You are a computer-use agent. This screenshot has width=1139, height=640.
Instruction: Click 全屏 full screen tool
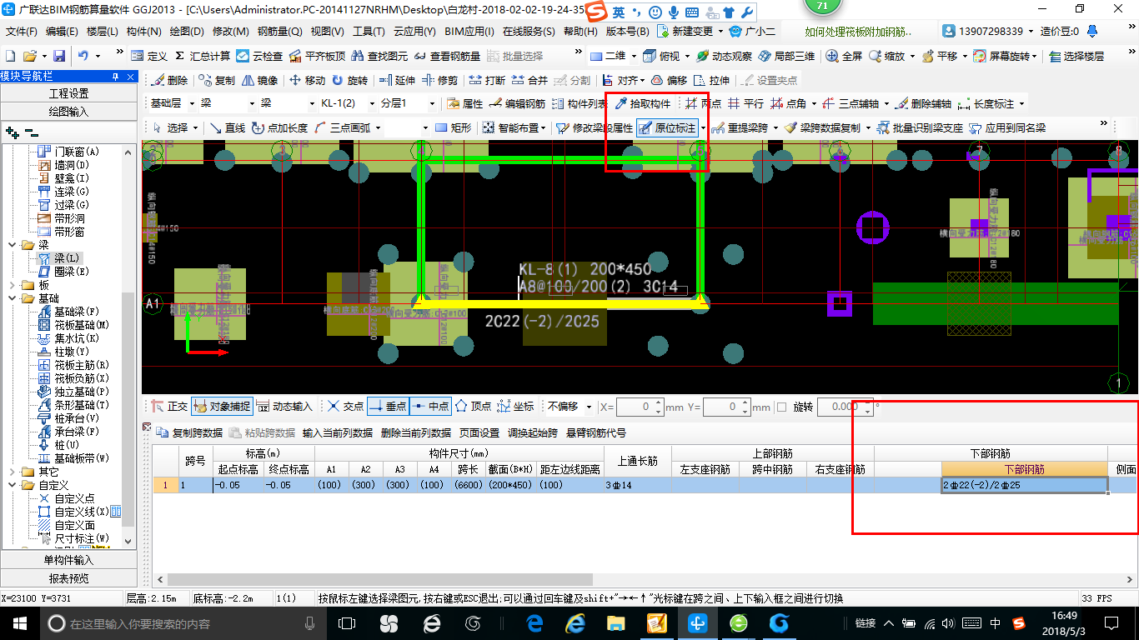click(x=844, y=56)
